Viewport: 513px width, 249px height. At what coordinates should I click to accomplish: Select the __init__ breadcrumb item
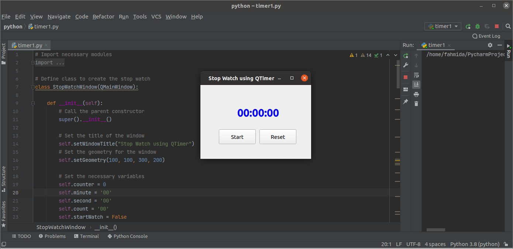point(106,227)
